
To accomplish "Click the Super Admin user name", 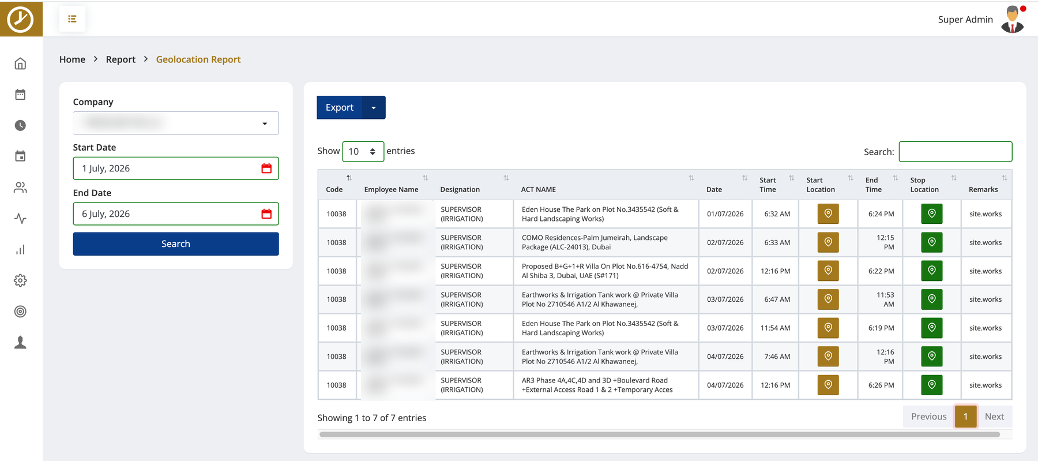I will click(x=965, y=20).
